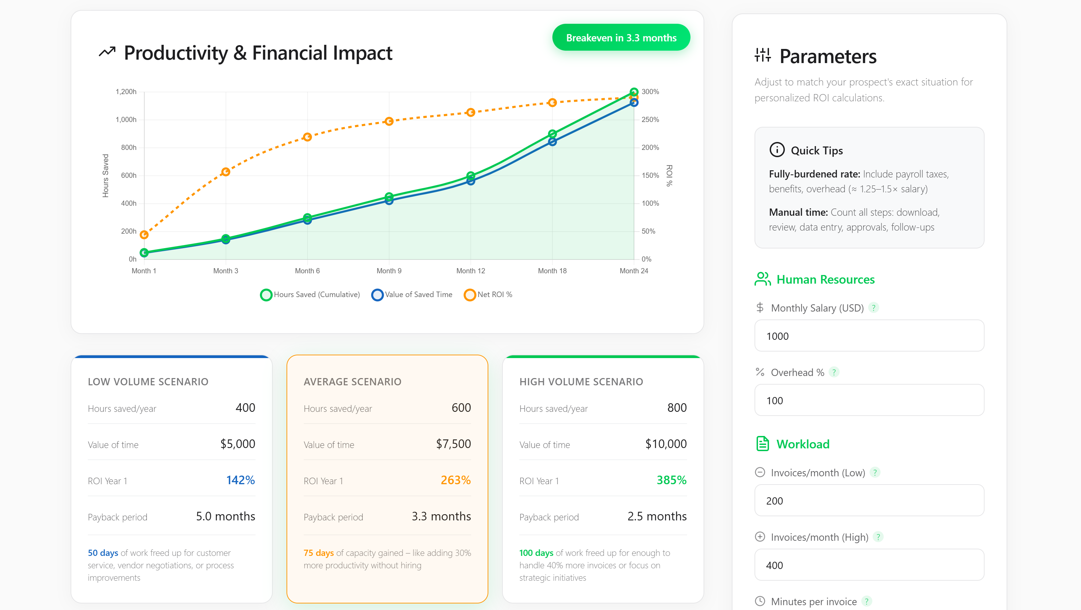Click the Invoices/month (High) help icon
Viewport: 1081px width, 610px height.
[x=877, y=537]
